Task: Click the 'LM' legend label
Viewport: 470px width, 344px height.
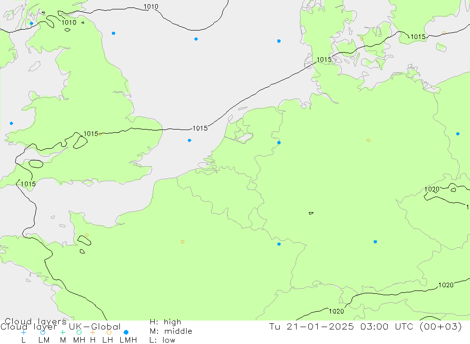Action: click(44, 340)
